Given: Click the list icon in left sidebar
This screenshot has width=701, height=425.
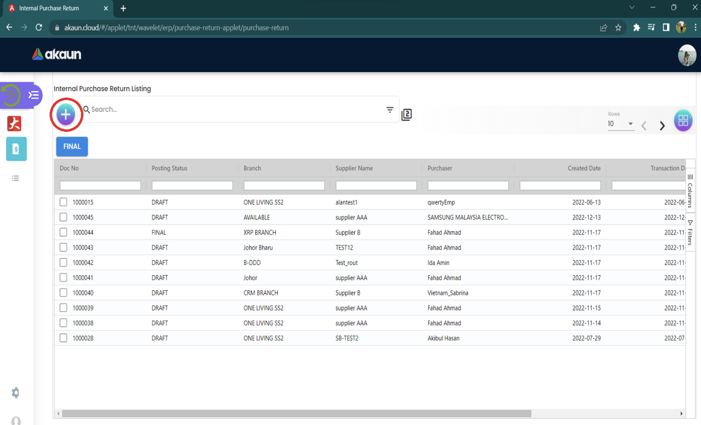Looking at the screenshot, I should click(16, 178).
